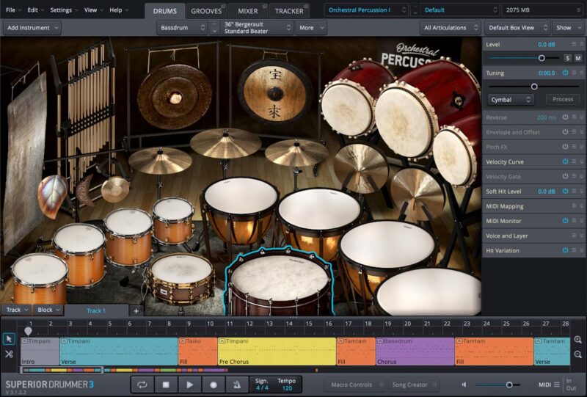Viewport: 587px width, 397px height.
Task: Zoom in on the timeline
Action: pos(579,340)
